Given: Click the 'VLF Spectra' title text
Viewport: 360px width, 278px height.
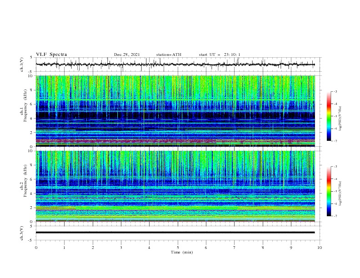Looking at the screenshot, I should 51,55.
